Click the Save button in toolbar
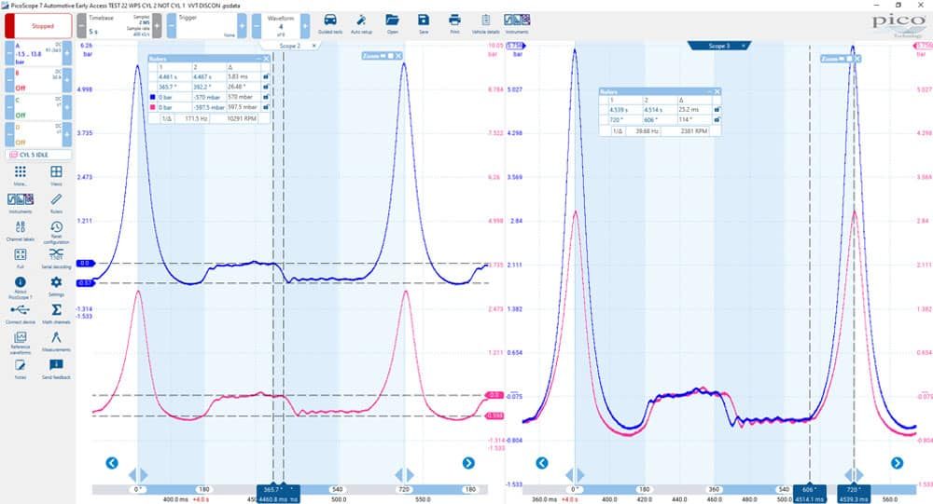 423,24
